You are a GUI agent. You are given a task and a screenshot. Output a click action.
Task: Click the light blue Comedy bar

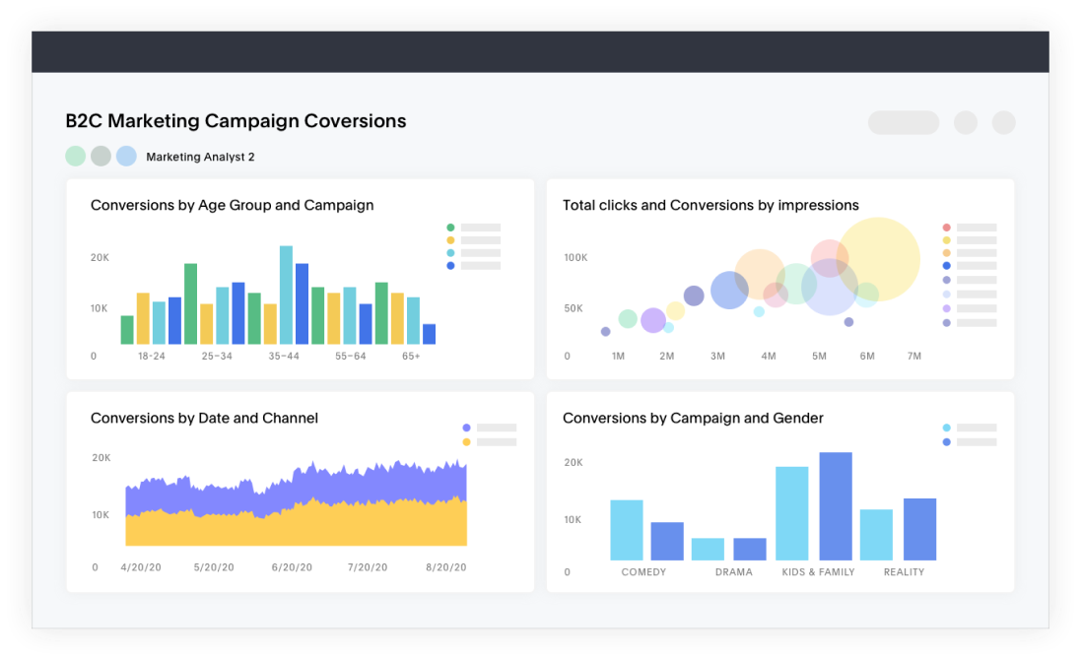626,530
